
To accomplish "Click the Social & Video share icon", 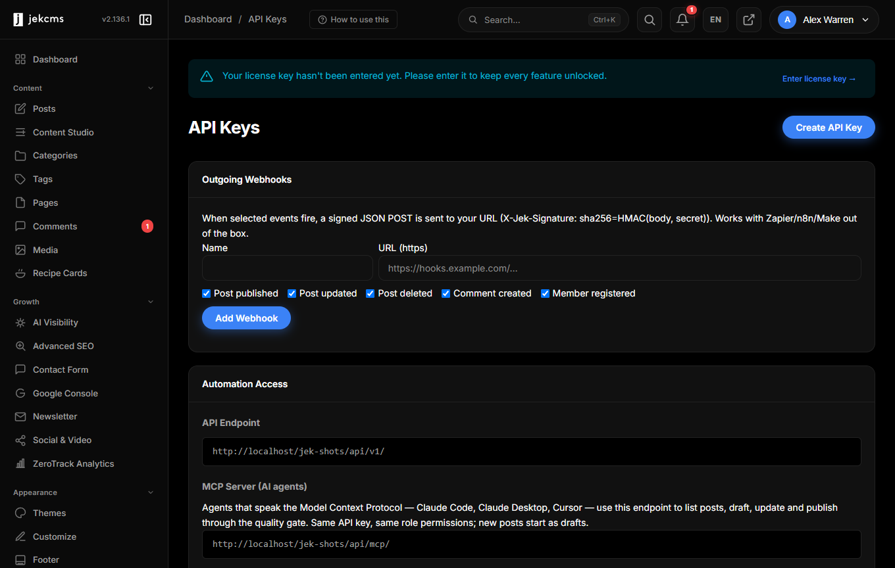I will (x=20, y=440).
